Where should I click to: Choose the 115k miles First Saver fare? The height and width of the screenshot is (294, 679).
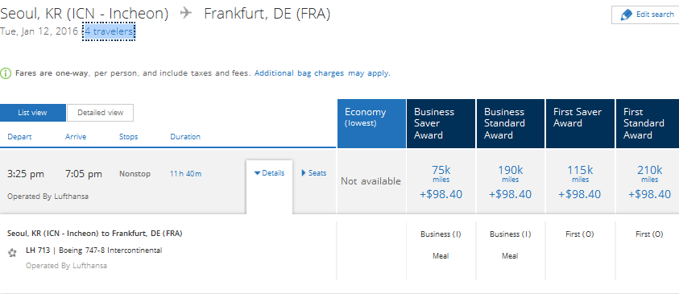580,181
